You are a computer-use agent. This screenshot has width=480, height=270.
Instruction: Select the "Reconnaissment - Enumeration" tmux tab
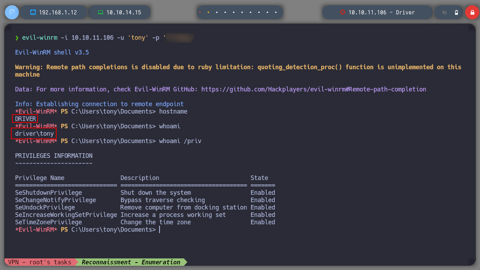pos(131,262)
